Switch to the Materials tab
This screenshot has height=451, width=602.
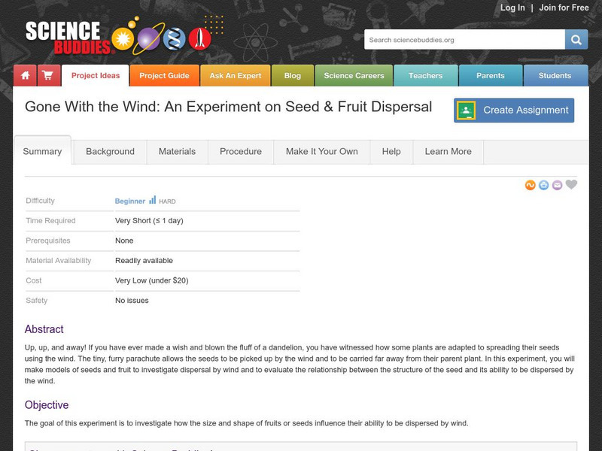click(177, 152)
